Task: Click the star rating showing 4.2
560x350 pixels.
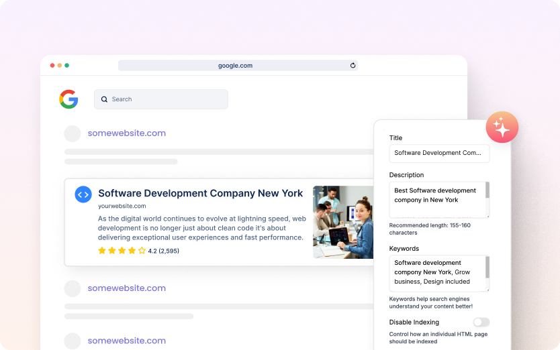Action: (x=122, y=251)
